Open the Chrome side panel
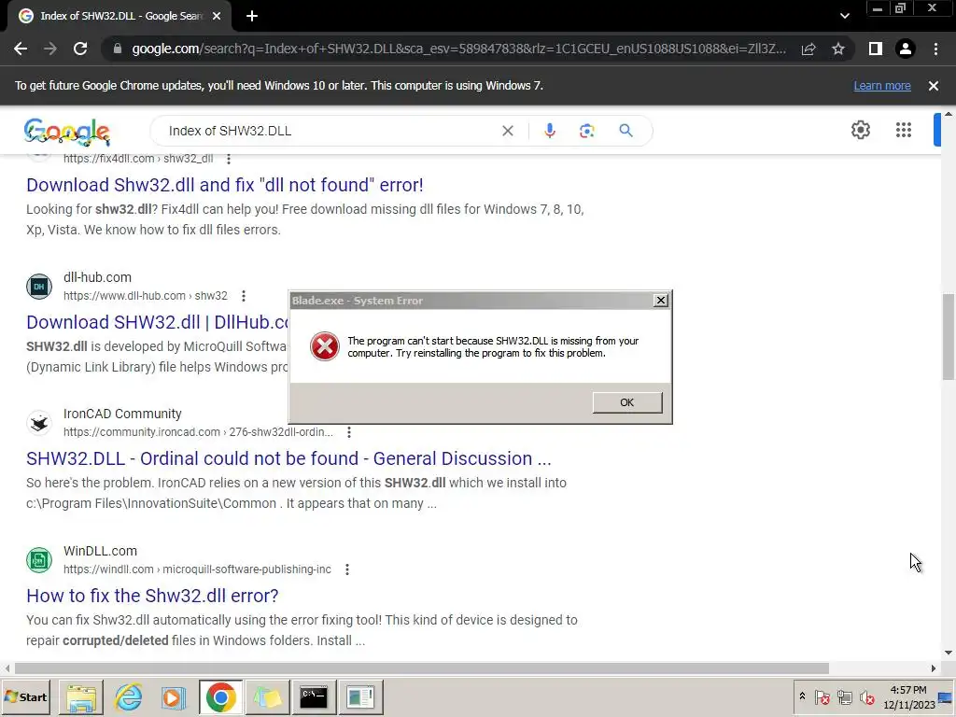956x717 pixels. [x=876, y=49]
